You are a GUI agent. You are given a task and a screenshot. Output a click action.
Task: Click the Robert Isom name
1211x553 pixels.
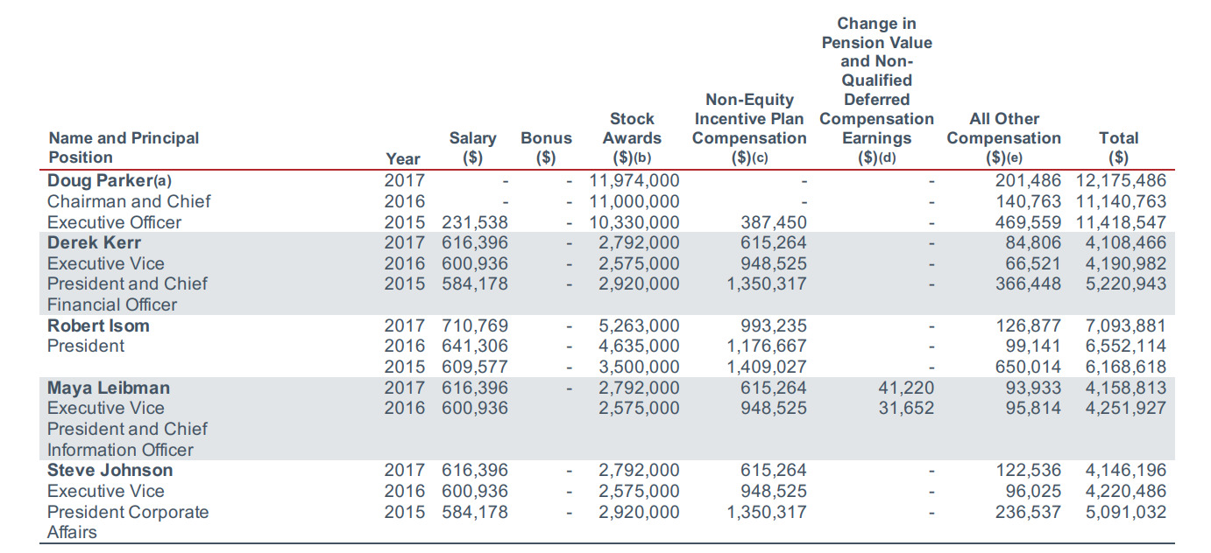pyautogui.click(x=98, y=326)
